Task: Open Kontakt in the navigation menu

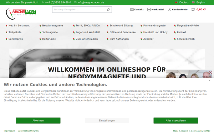Action: (182, 32)
